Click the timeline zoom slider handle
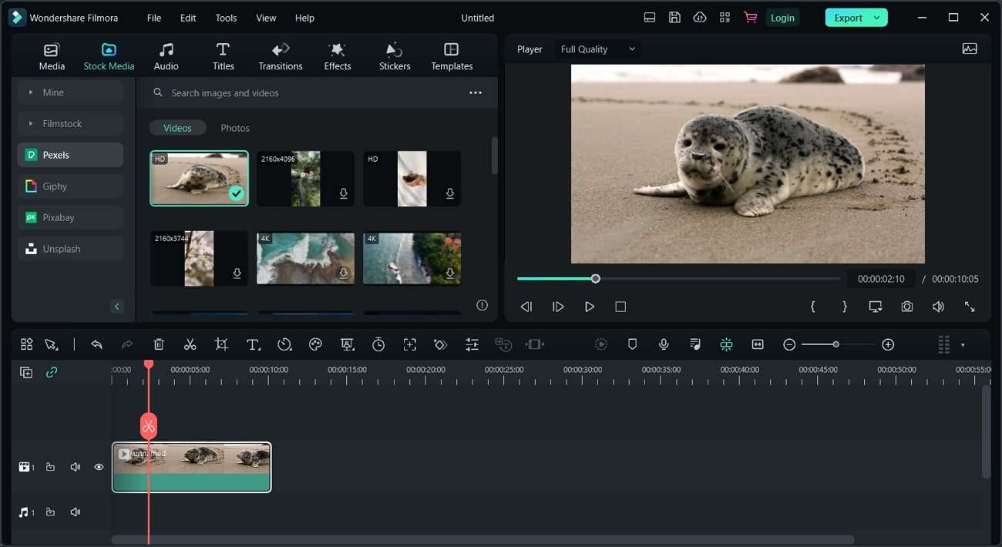The image size is (1002, 547). 836,344
